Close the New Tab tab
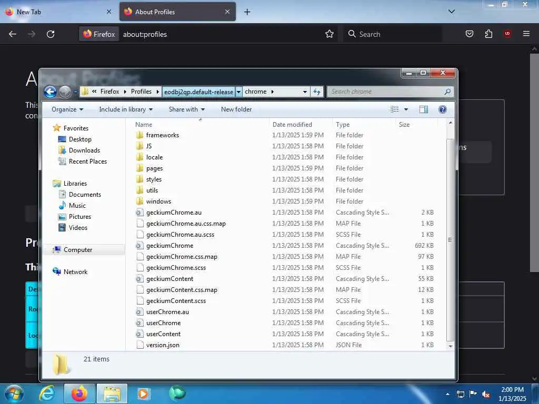 click(x=108, y=12)
